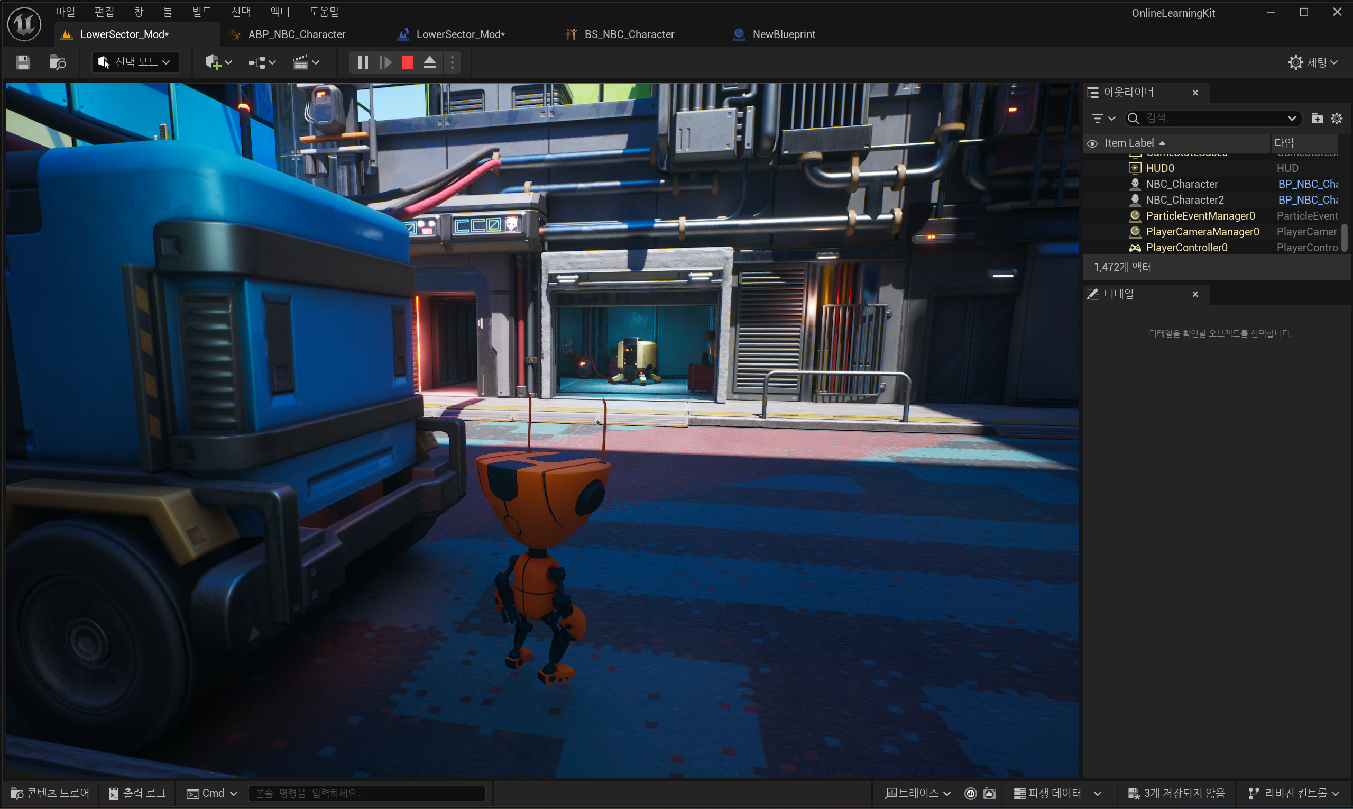Advance a single frame

click(385, 62)
